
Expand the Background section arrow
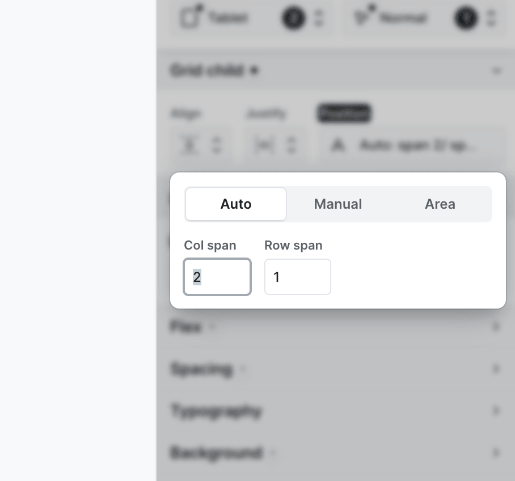(497, 453)
